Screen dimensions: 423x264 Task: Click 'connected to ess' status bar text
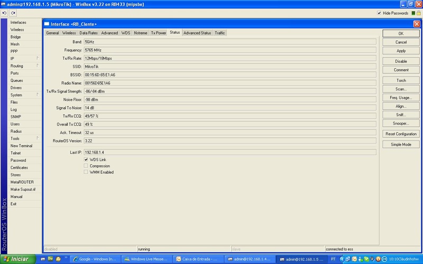[339, 249]
